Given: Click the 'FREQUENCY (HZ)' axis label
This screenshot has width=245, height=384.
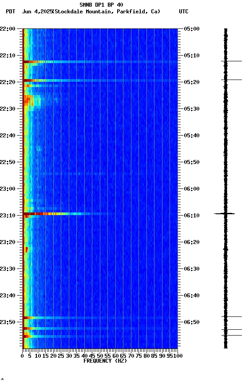Looking at the screenshot, I should pos(105,361).
